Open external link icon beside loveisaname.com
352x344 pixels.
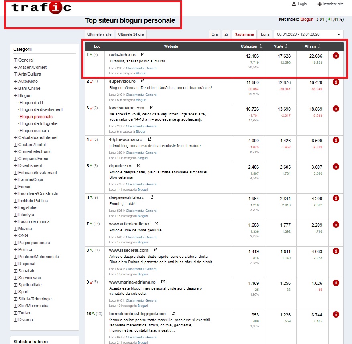click(152, 108)
